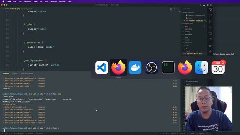
Task: Select the TERMINAL panel tab
Action: coord(6,73)
